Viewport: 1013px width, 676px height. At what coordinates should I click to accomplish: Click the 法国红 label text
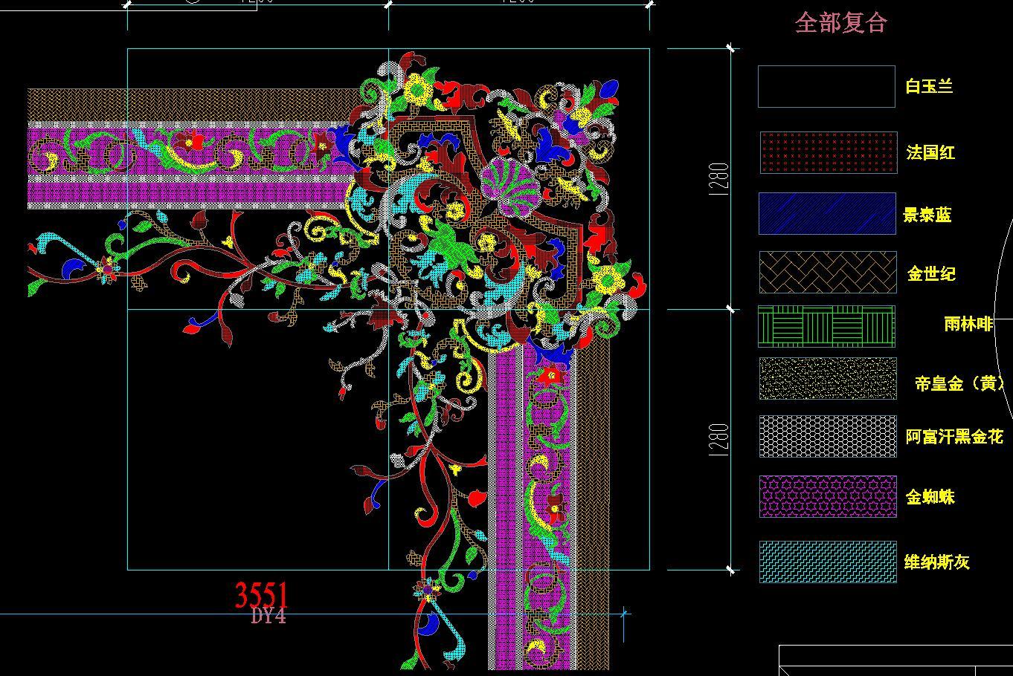tap(930, 152)
